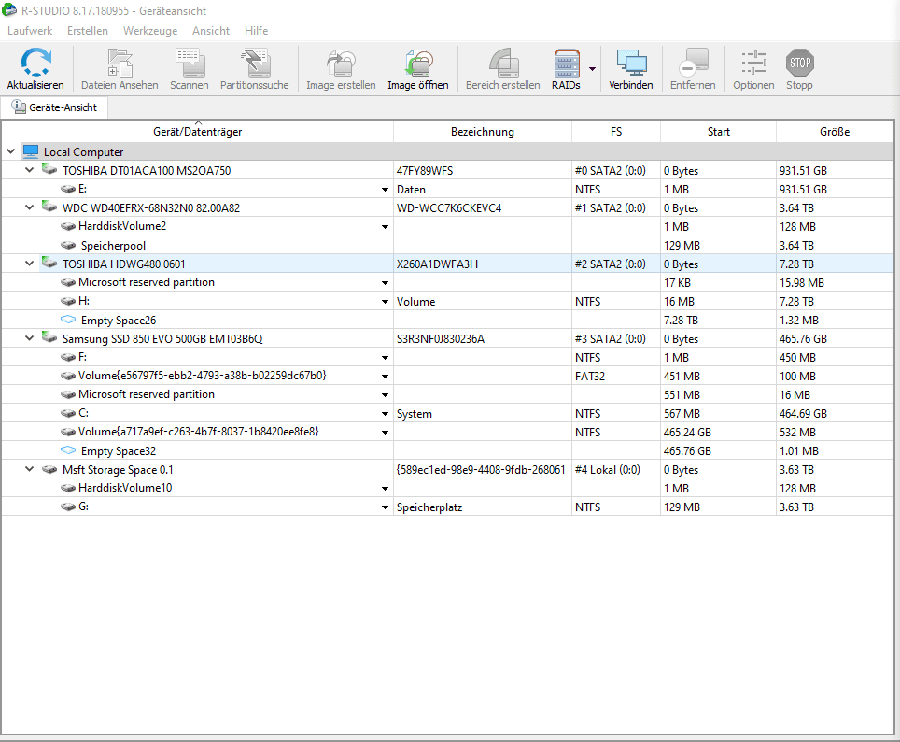The image size is (900, 742).
Task: Collapse TOSHIBA HDWG480 drive node
Action: [x=29, y=264]
